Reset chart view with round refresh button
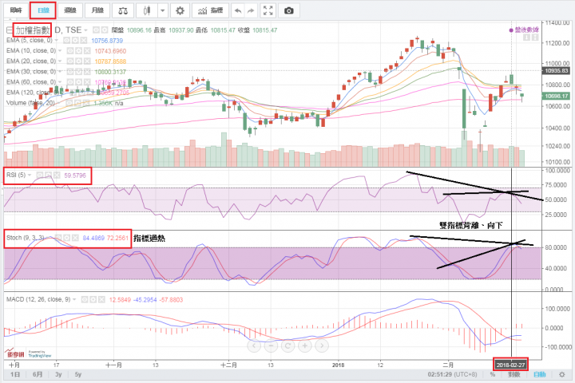This screenshot has width=575, height=383. pyautogui.click(x=287, y=345)
